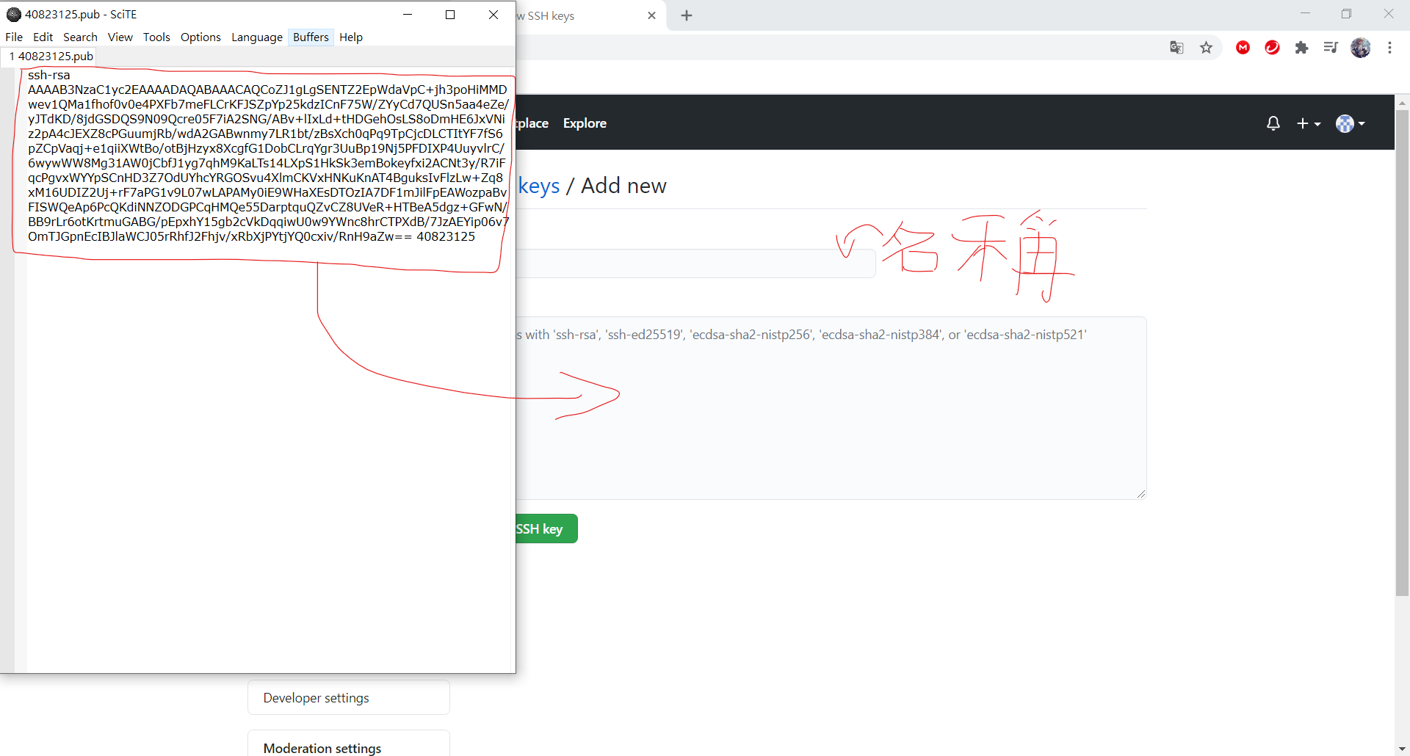This screenshot has height=756, width=1410.
Task: Click the SSH keys breadcrumb link
Action: [x=538, y=186]
